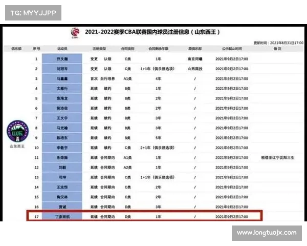Click sequence number '10' in the table
Screen dimensions: 307x246
click(36, 148)
